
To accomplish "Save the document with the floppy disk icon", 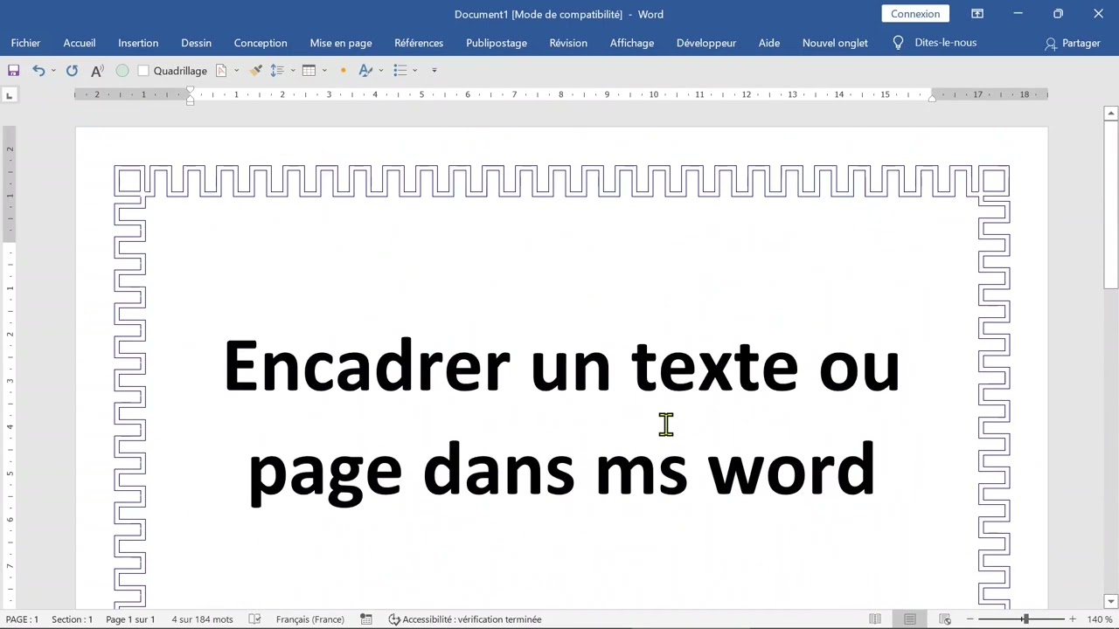I will (13, 71).
